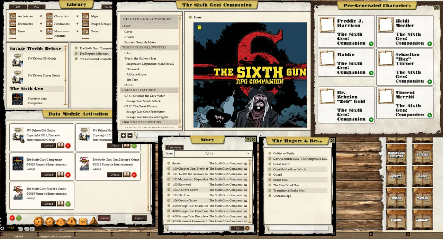Open Fantasy Grounds Notes in Companion index
The image size is (443, 239).
[140, 42]
